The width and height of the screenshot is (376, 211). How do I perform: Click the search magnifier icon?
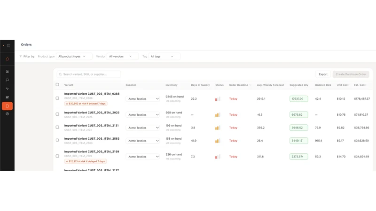point(60,75)
